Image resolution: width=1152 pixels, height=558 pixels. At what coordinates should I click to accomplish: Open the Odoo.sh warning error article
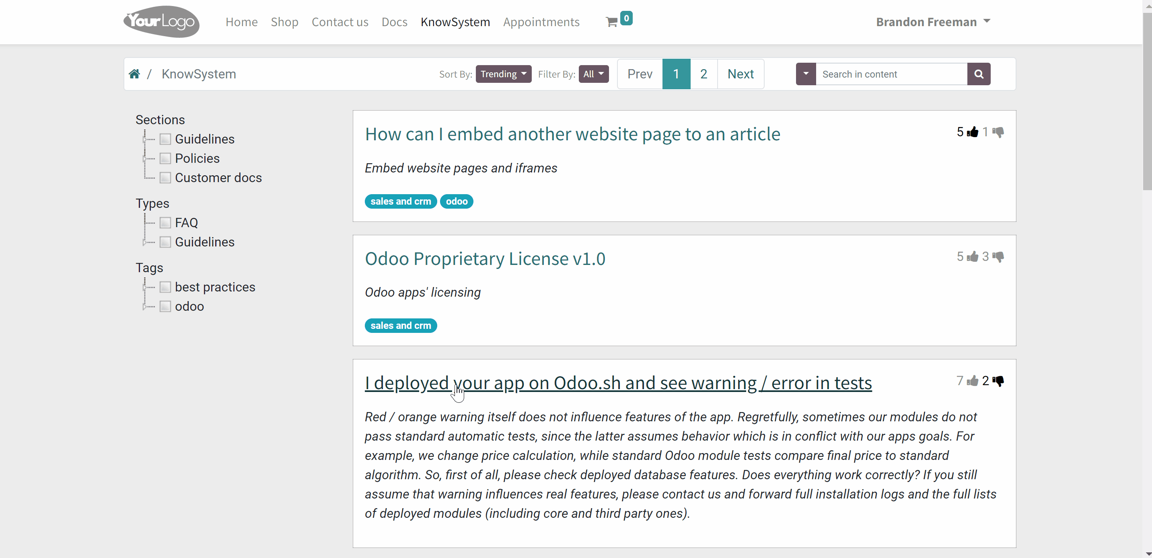[x=618, y=383]
